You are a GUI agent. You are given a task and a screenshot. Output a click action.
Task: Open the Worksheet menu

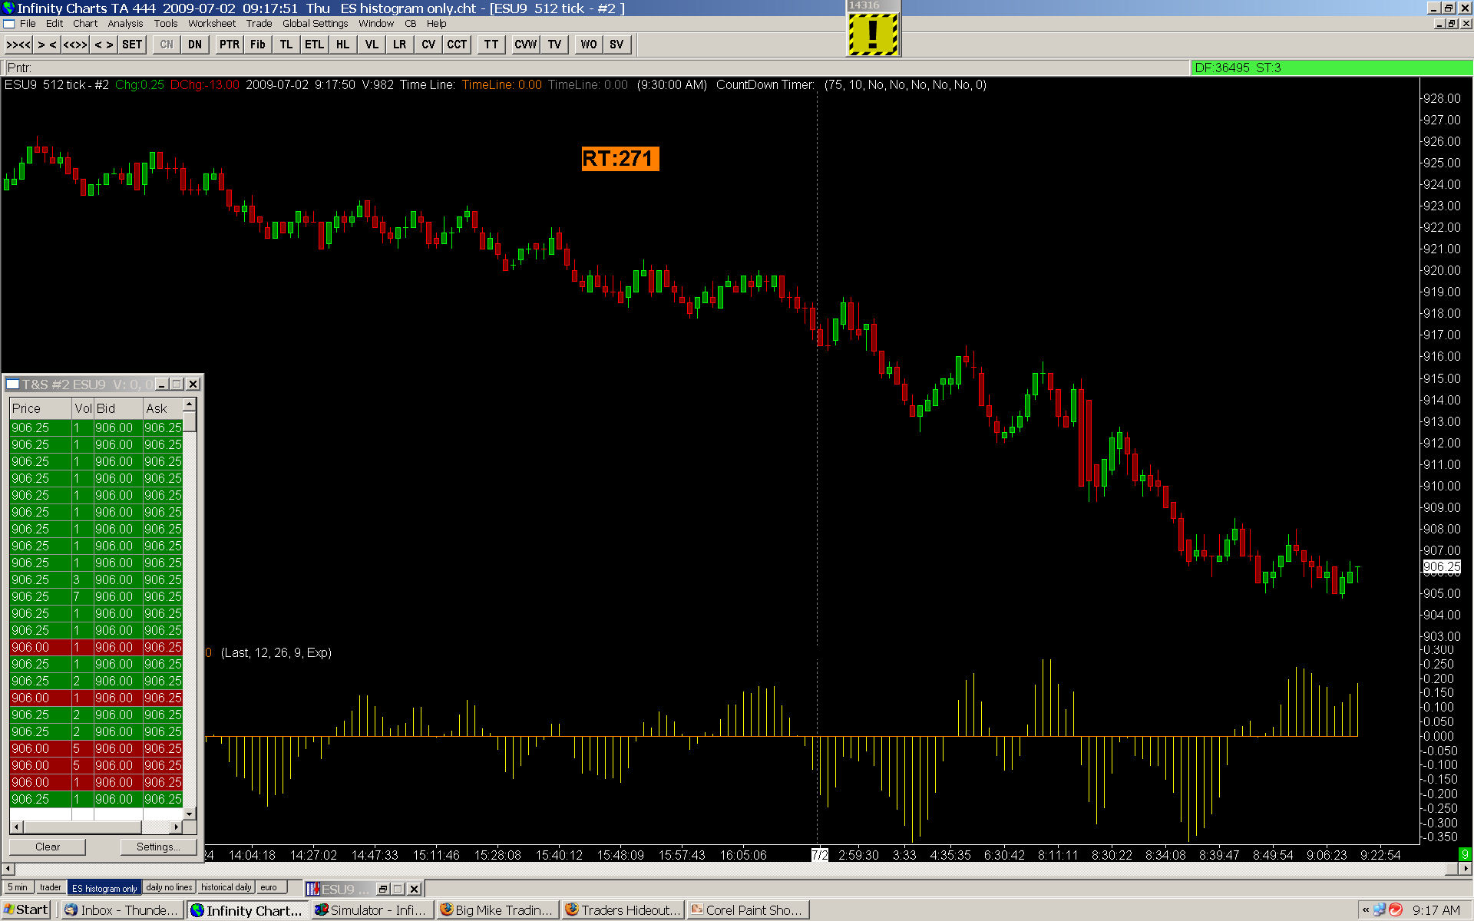pos(212,24)
